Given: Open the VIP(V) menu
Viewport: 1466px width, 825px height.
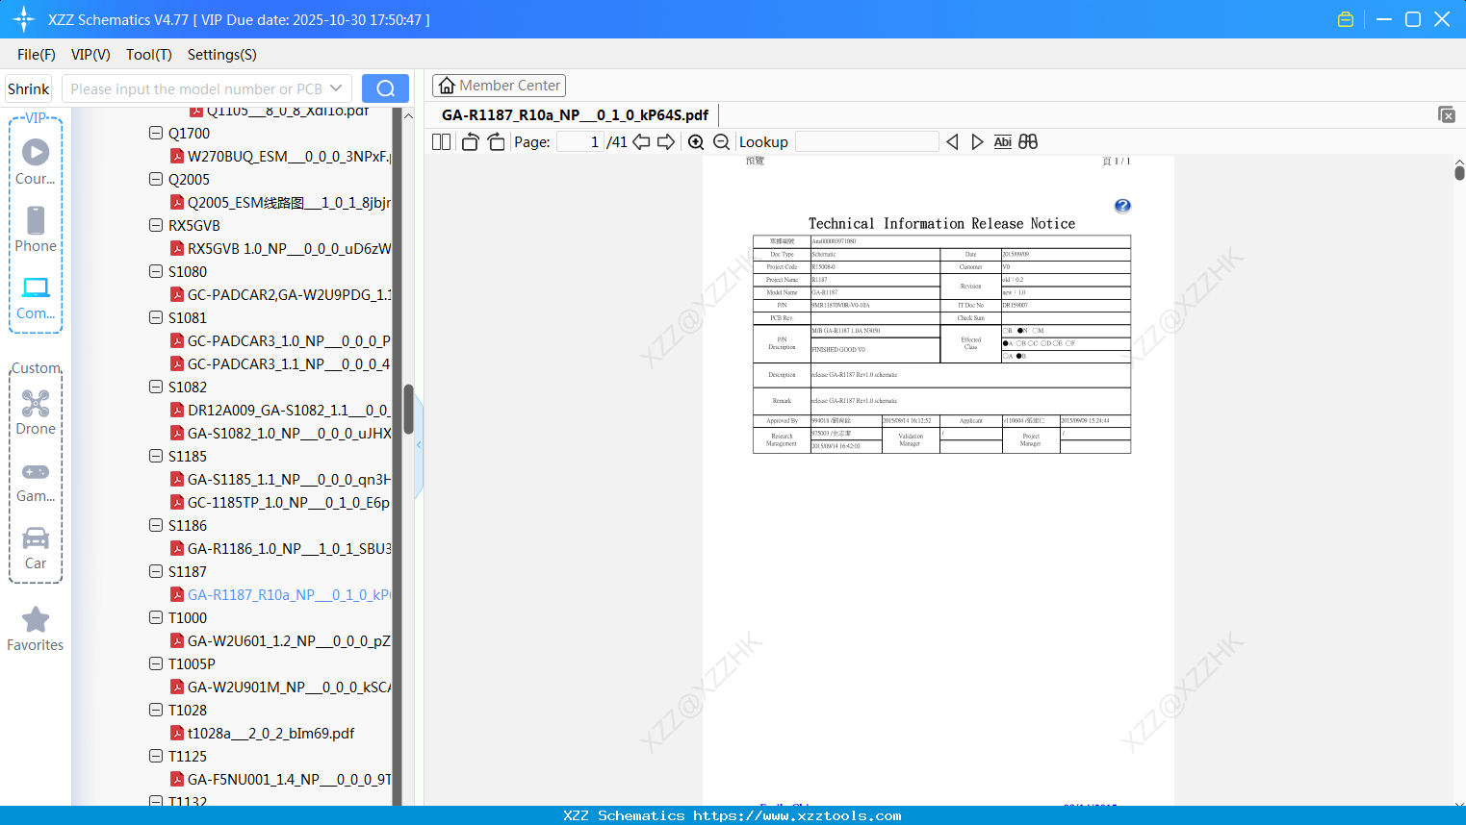Looking at the screenshot, I should tap(90, 55).
